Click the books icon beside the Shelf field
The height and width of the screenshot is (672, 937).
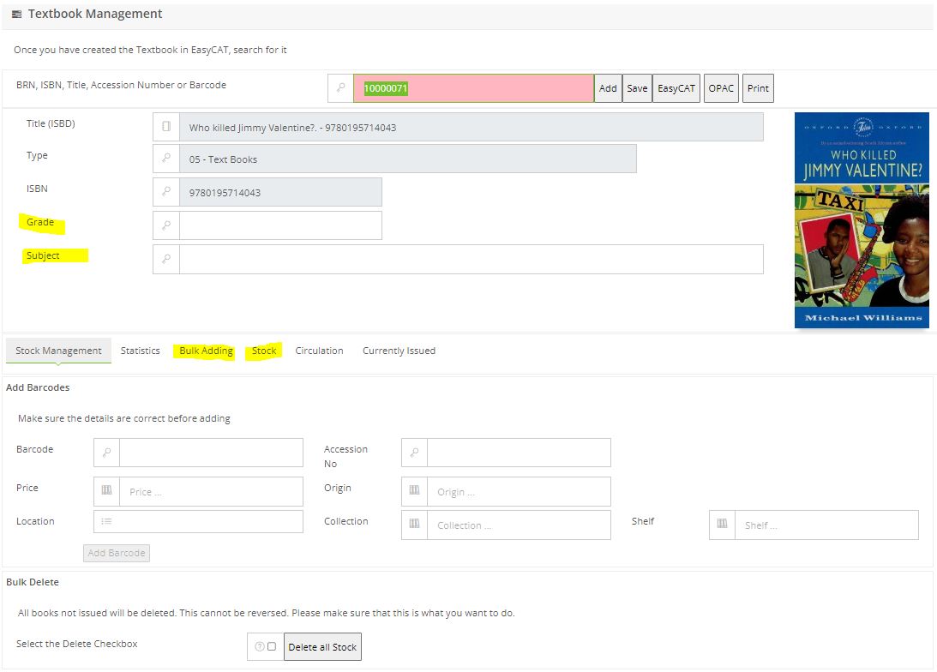(722, 525)
